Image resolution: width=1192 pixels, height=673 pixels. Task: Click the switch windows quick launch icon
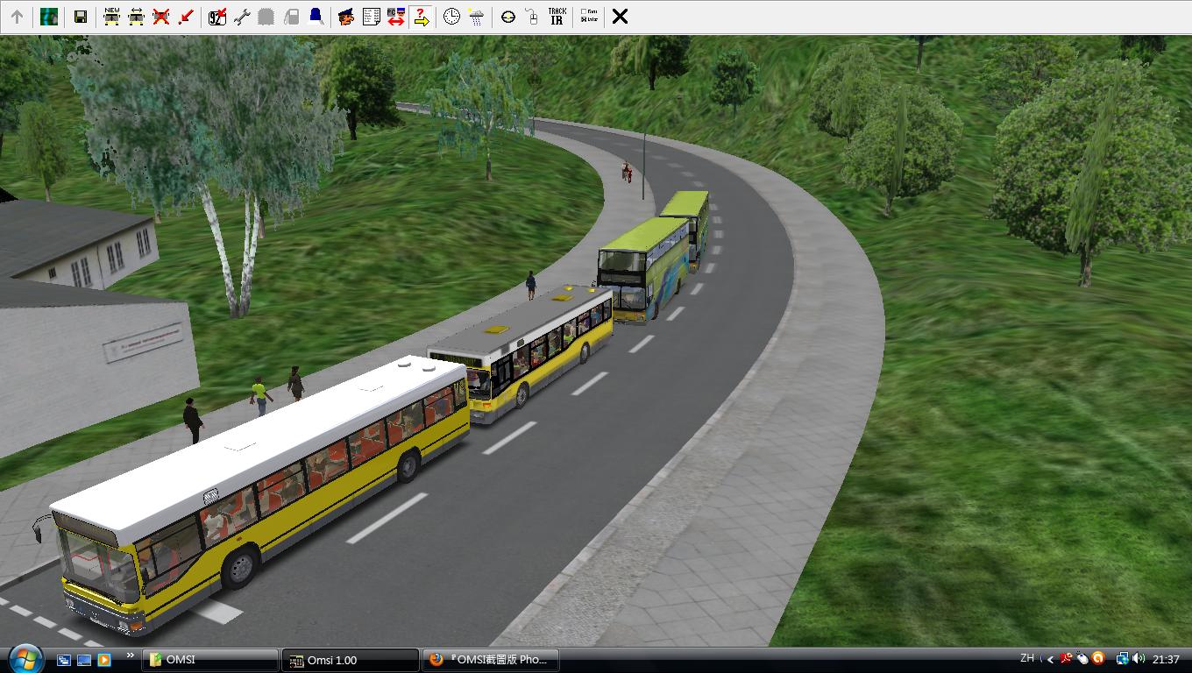[x=64, y=660]
